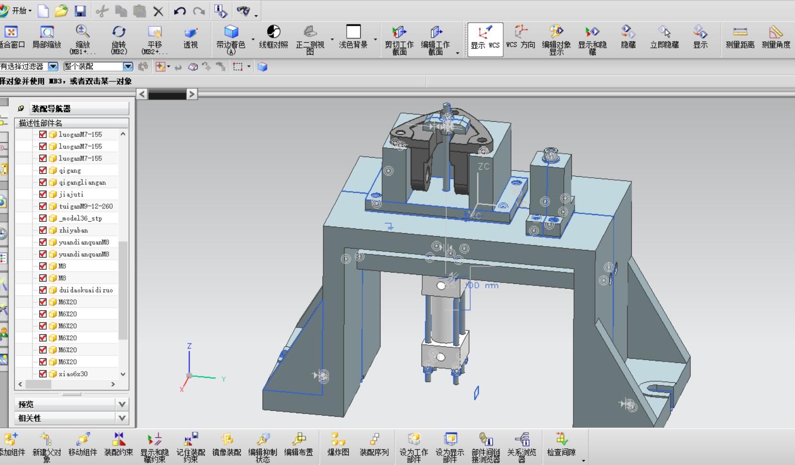Expand the 浅色背景 background dropdown arrow
This screenshot has width=795, height=465.
[375, 40]
